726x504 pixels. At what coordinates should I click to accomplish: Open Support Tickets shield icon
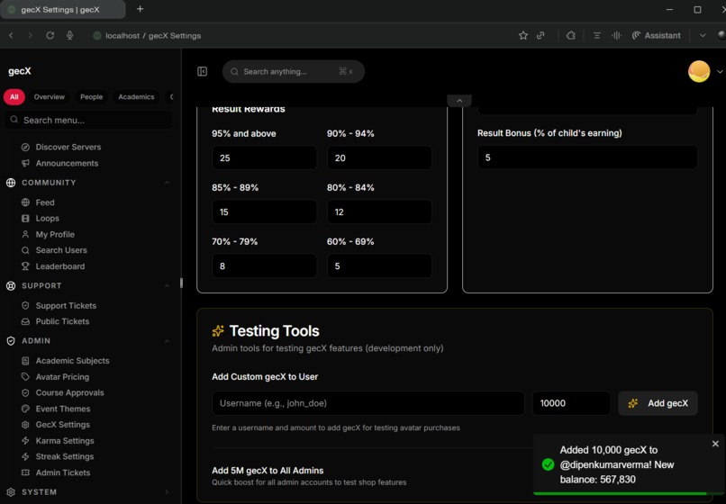[x=25, y=305]
